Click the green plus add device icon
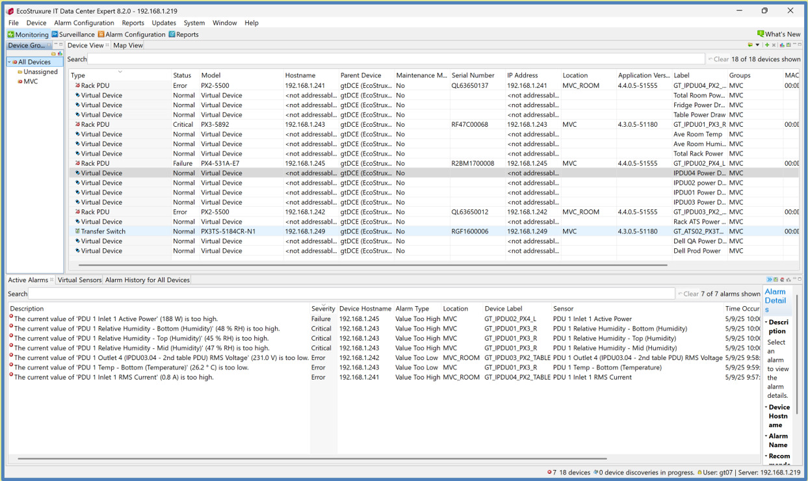The image size is (808, 481). point(767,45)
